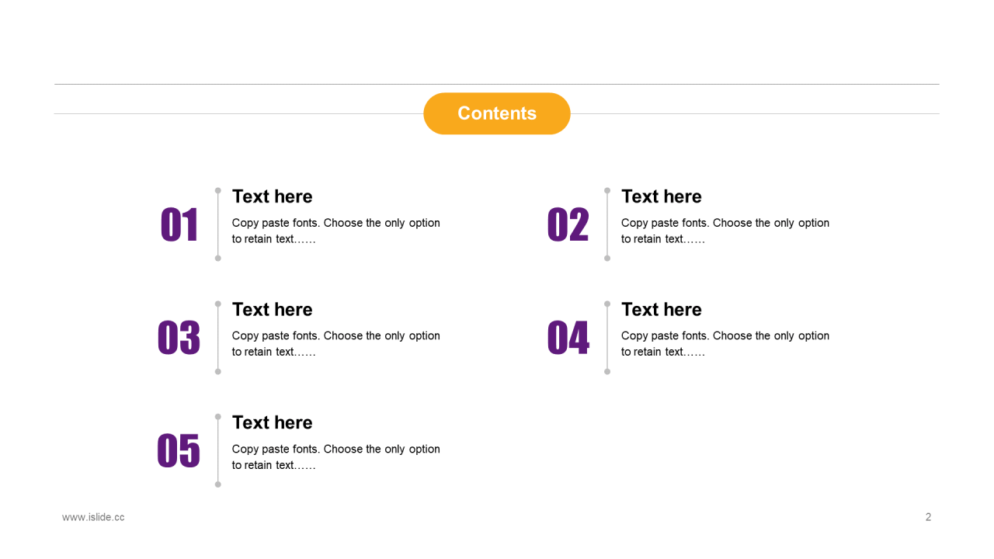The image size is (994, 559).
Task: Select description paragraph under item 03
Action: pyautogui.click(x=336, y=344)
